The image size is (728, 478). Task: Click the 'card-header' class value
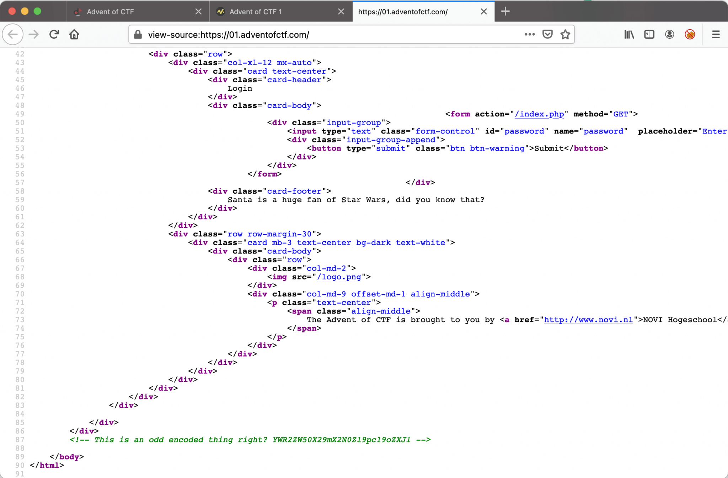294,80
